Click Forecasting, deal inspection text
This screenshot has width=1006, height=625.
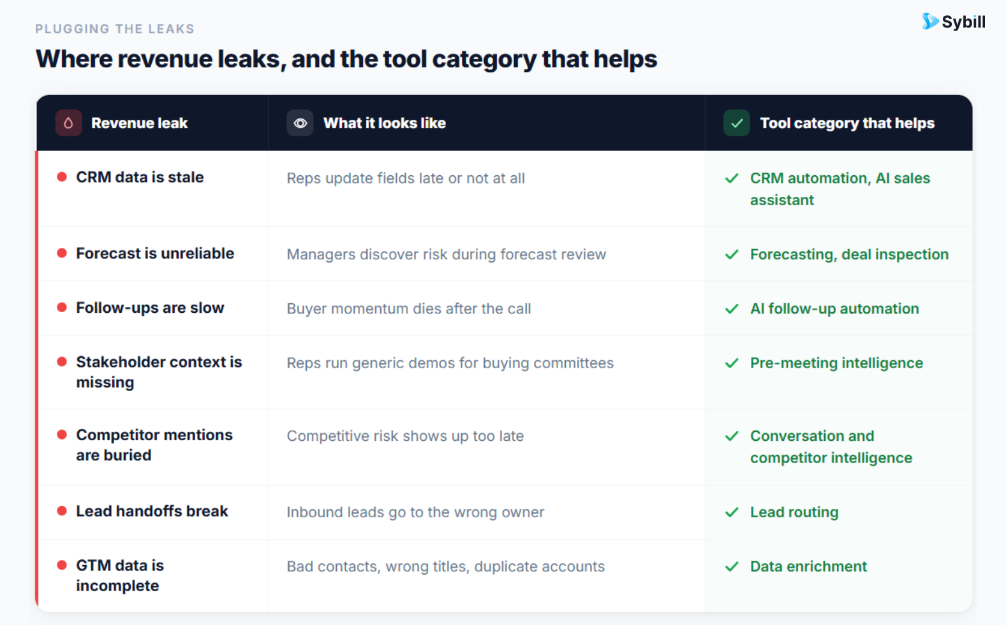point(849,255)
